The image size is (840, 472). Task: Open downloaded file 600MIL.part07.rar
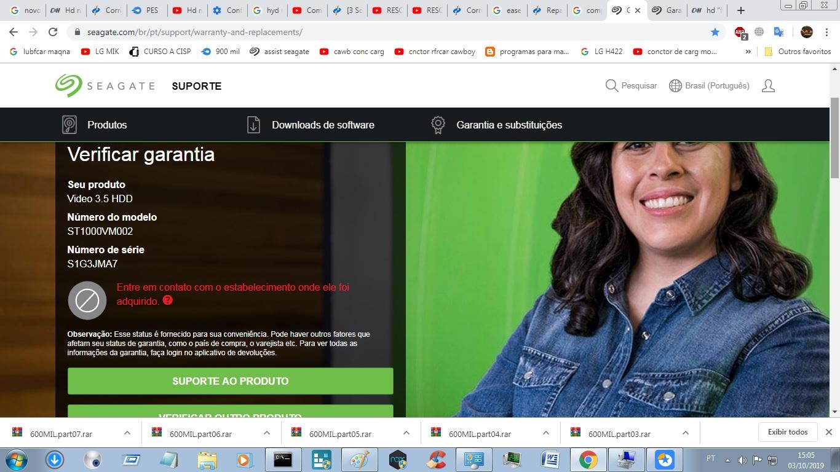[61, 433]
